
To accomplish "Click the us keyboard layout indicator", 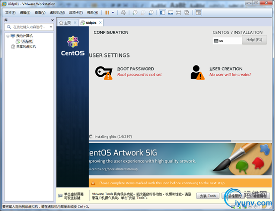I will [x=227, y=41].
